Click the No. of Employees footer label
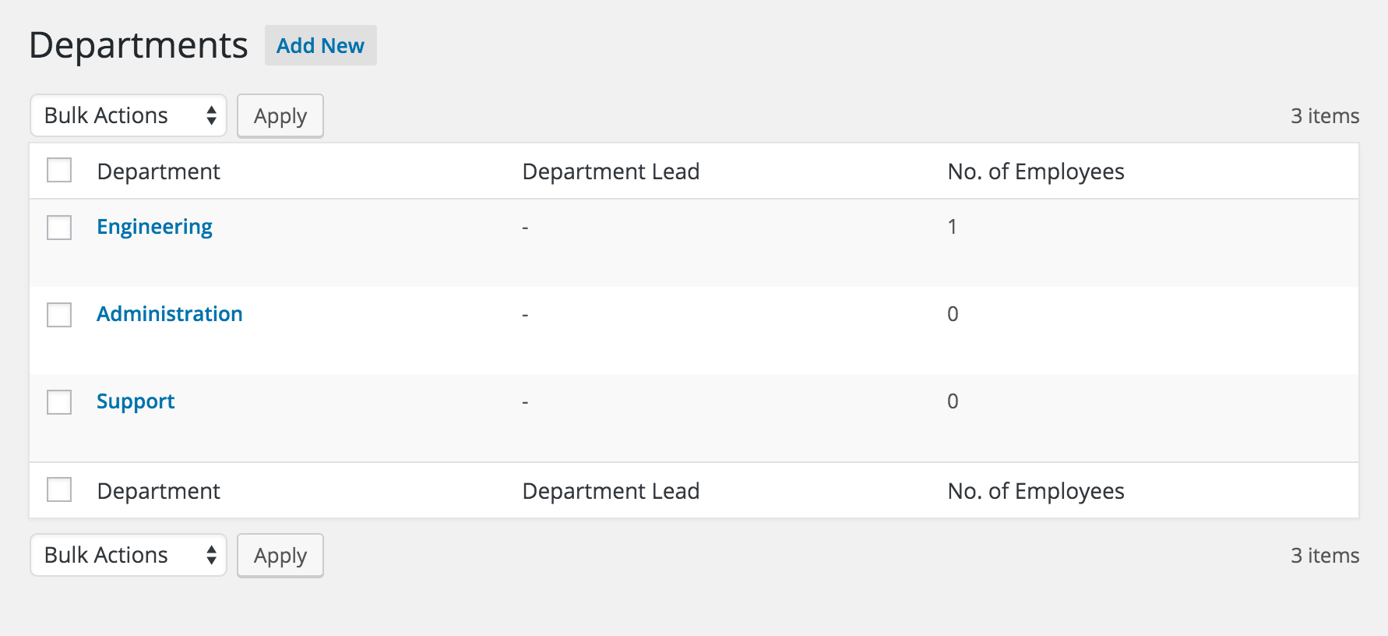 point(1035,491)
